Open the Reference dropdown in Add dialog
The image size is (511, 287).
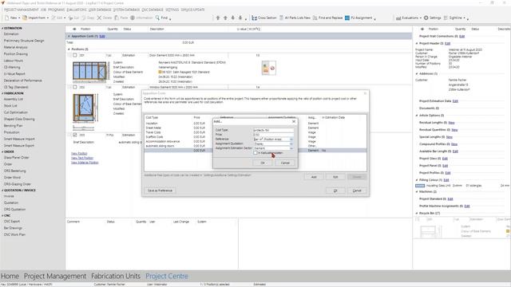coord(291,140)
